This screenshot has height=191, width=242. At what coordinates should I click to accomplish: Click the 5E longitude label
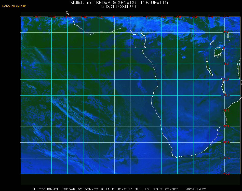(132, 17)
